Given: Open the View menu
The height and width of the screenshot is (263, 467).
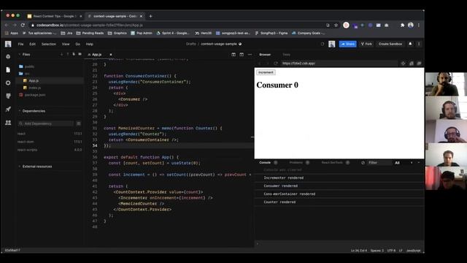Looking at the screenshot, I should 66,44.
